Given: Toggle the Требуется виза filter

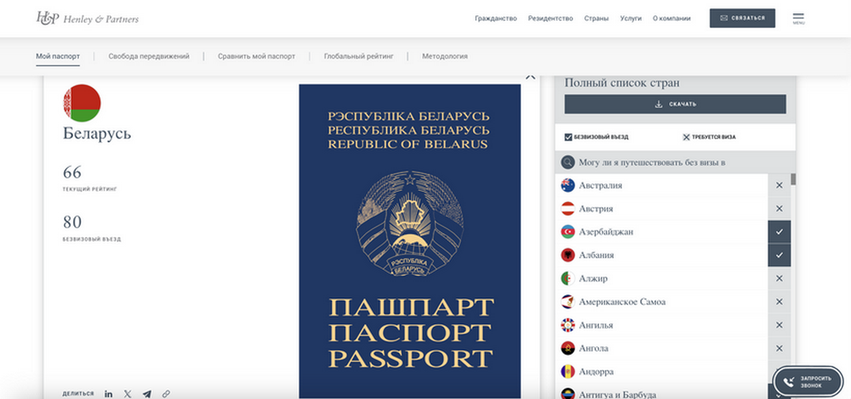Looking at the screenshot, I should 686,137.
